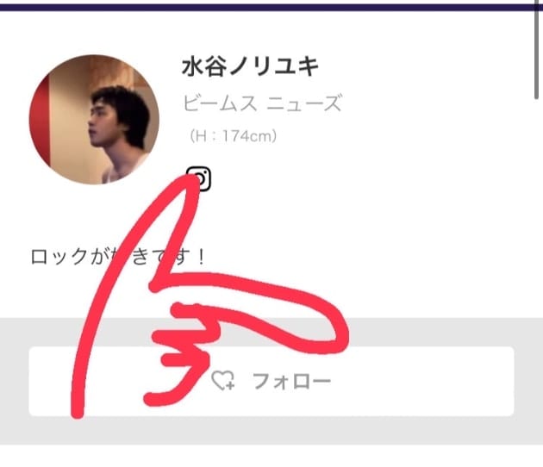Click the vertical scrollbar thumb at right

click(x=537, y=52)
